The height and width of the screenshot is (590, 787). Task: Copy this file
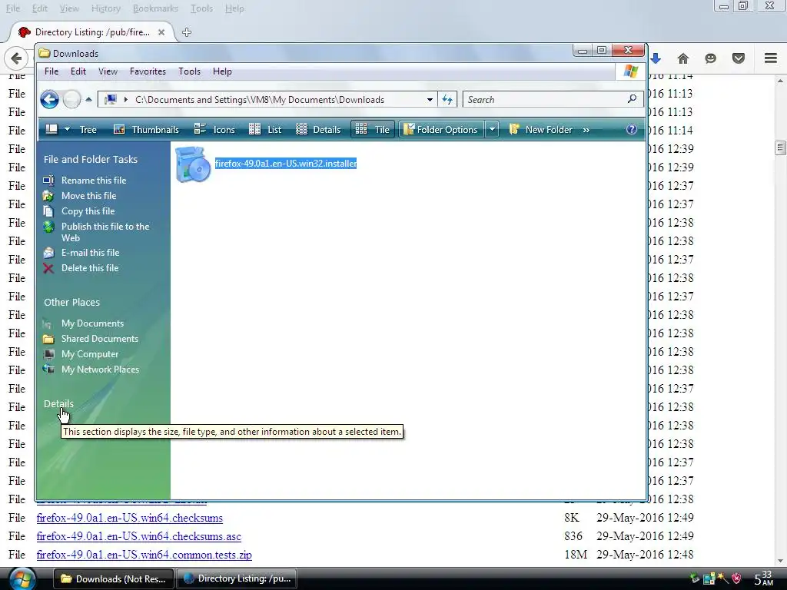tap(88, 211)
